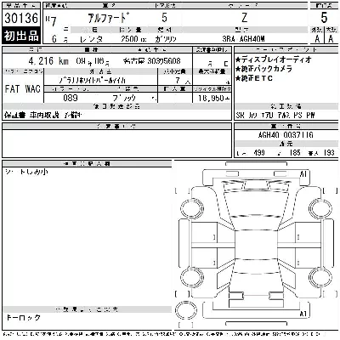Select the recycle fee 18,950
Viewport: 340px width, 340px height.
[x=212, y=98]
